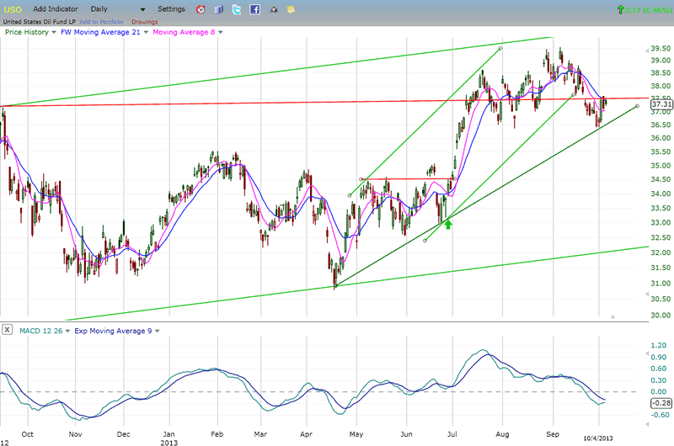
Task: Share chart via the Facebook icon
Action: pos(254,9)
